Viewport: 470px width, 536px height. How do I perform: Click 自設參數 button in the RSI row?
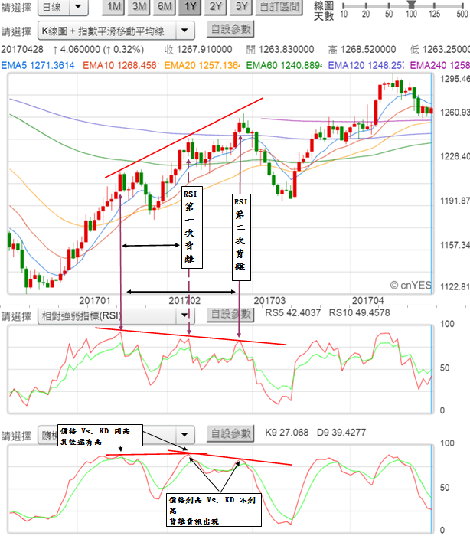(x=230, y=314)
